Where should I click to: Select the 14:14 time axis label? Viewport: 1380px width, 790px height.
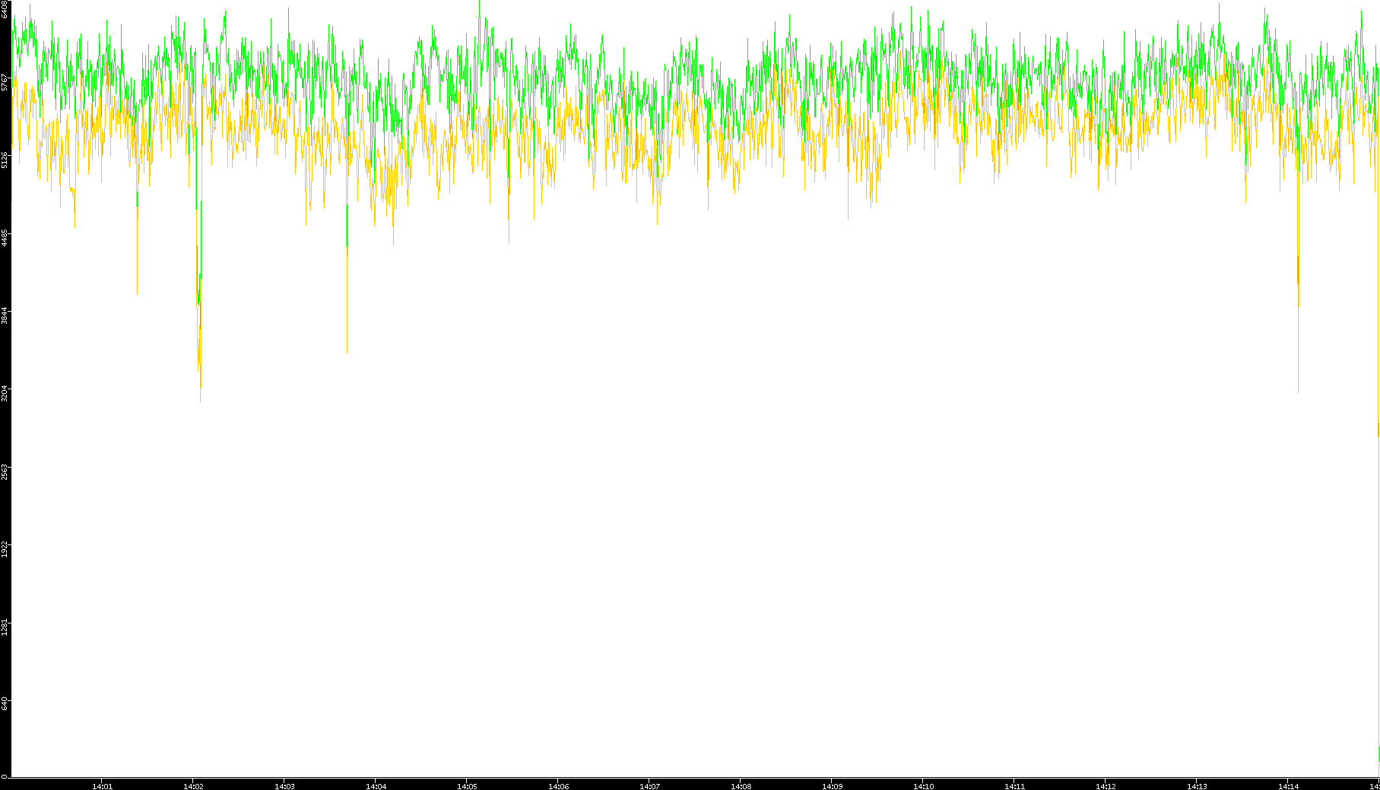tap(1288, 786)
